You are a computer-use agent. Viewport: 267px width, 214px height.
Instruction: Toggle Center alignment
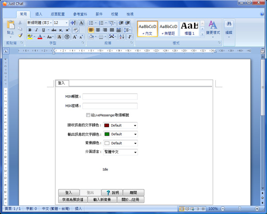coord(98,30)
